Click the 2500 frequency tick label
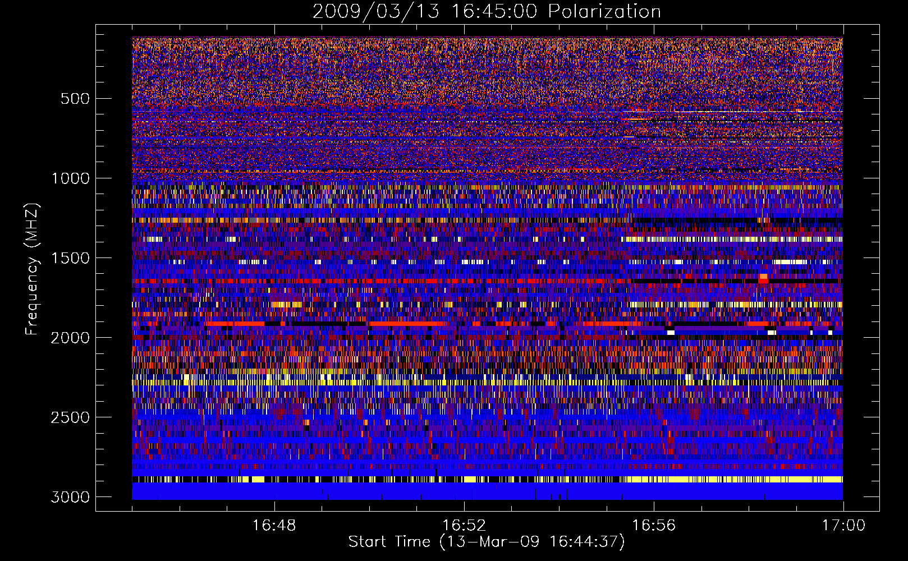This screenshot has width=908, height=561. [70, 417]
